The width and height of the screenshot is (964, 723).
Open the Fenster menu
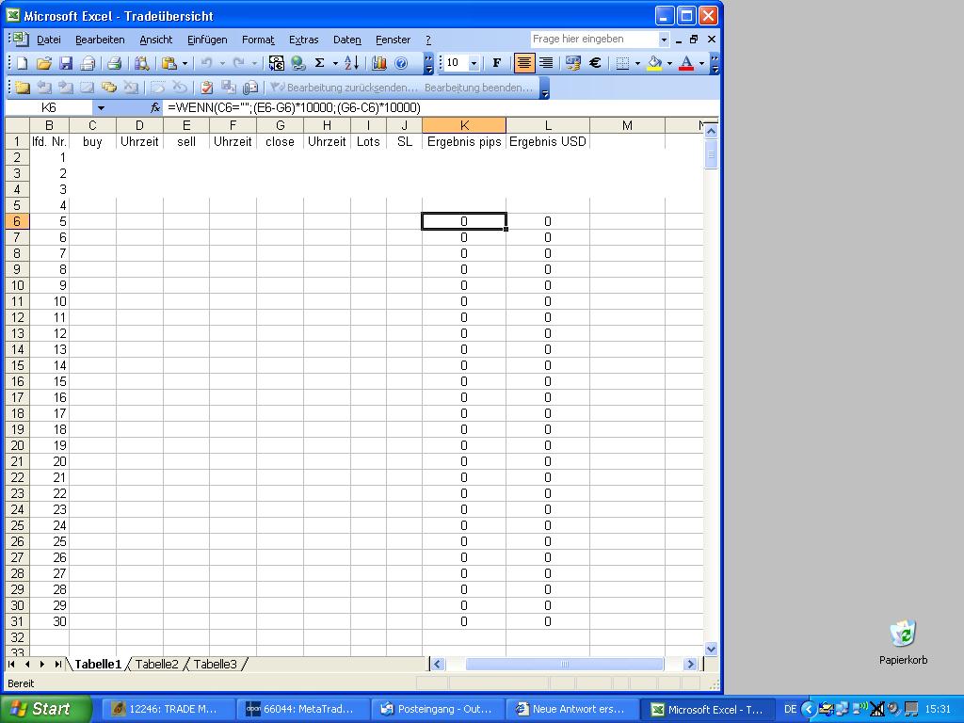(x=393, y=40)
